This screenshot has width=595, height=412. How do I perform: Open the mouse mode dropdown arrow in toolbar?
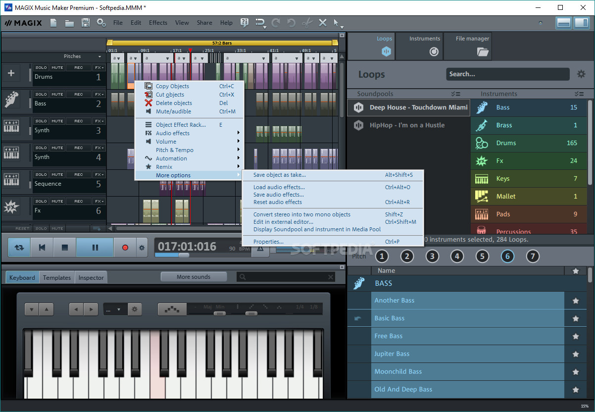click(x=342, y=27)
